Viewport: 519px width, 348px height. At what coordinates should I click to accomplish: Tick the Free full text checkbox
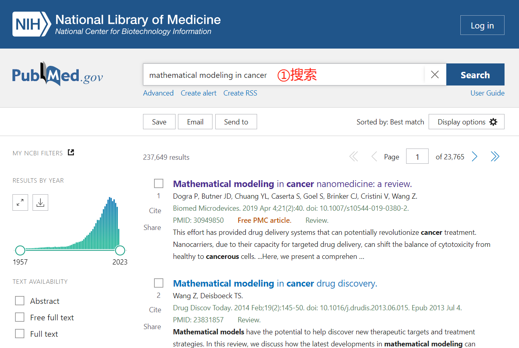click(20, 317)
